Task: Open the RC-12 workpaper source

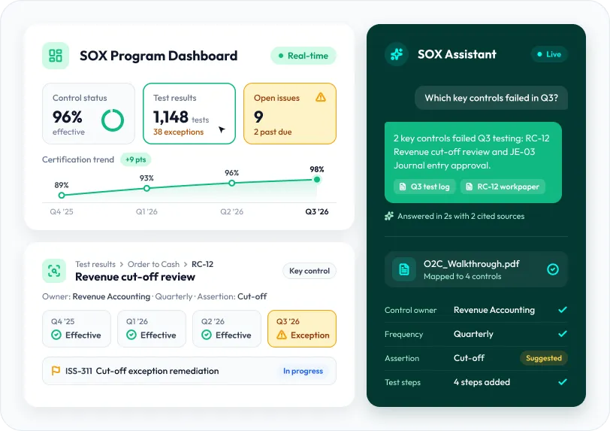Action: coord(503,187)
